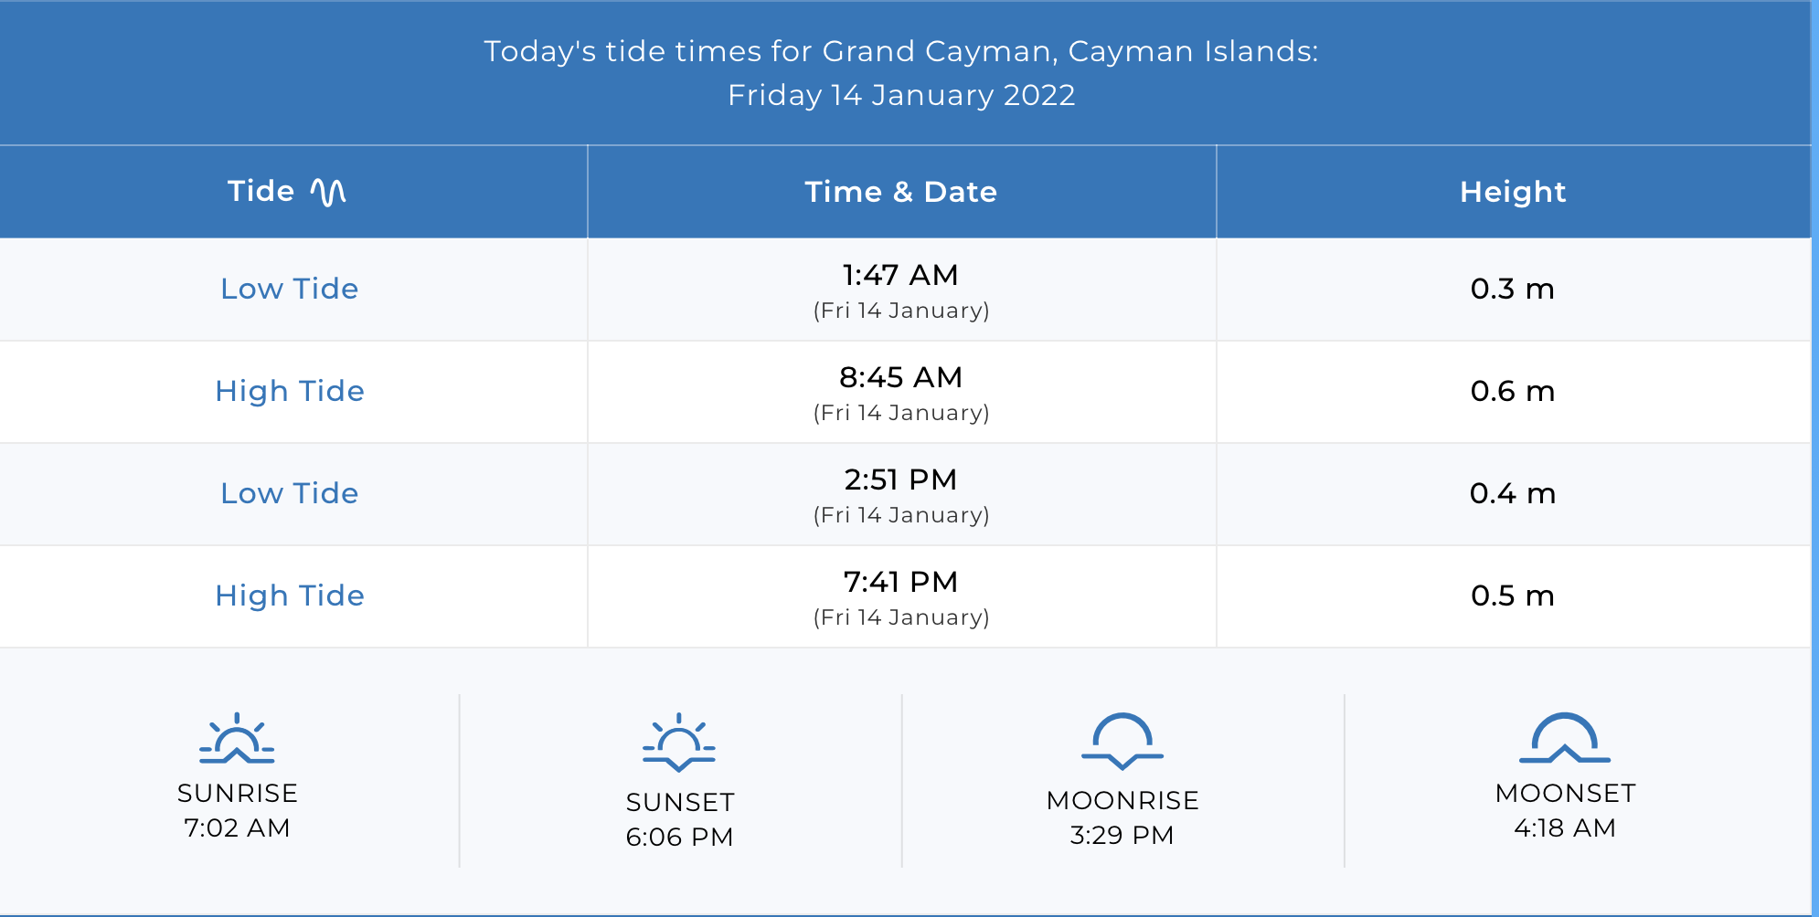Open the 7:41 PM High Tide link

[290, 596]
